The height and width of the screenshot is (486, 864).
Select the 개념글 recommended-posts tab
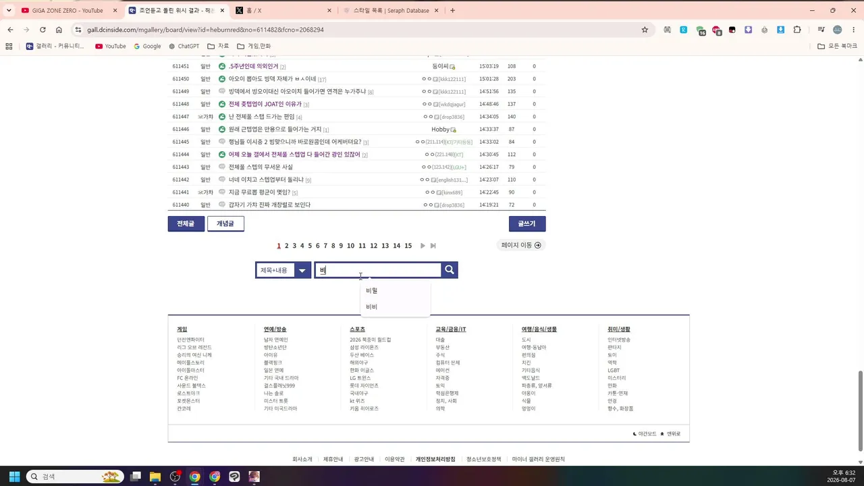225,223
